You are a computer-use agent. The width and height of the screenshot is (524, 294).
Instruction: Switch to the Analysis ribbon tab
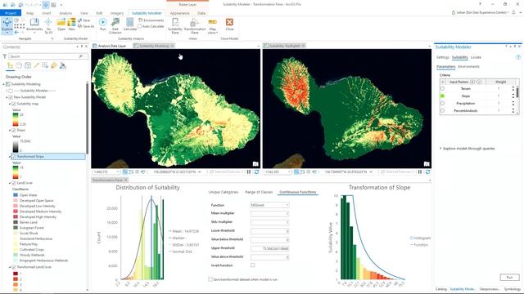click(x=65, y=13)
